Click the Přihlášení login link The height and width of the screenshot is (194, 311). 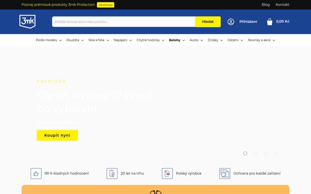[x=248, y=22]
